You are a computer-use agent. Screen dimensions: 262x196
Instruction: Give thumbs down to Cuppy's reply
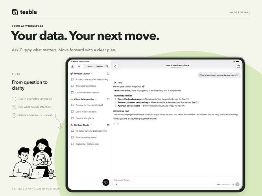[x=118, y=123]
